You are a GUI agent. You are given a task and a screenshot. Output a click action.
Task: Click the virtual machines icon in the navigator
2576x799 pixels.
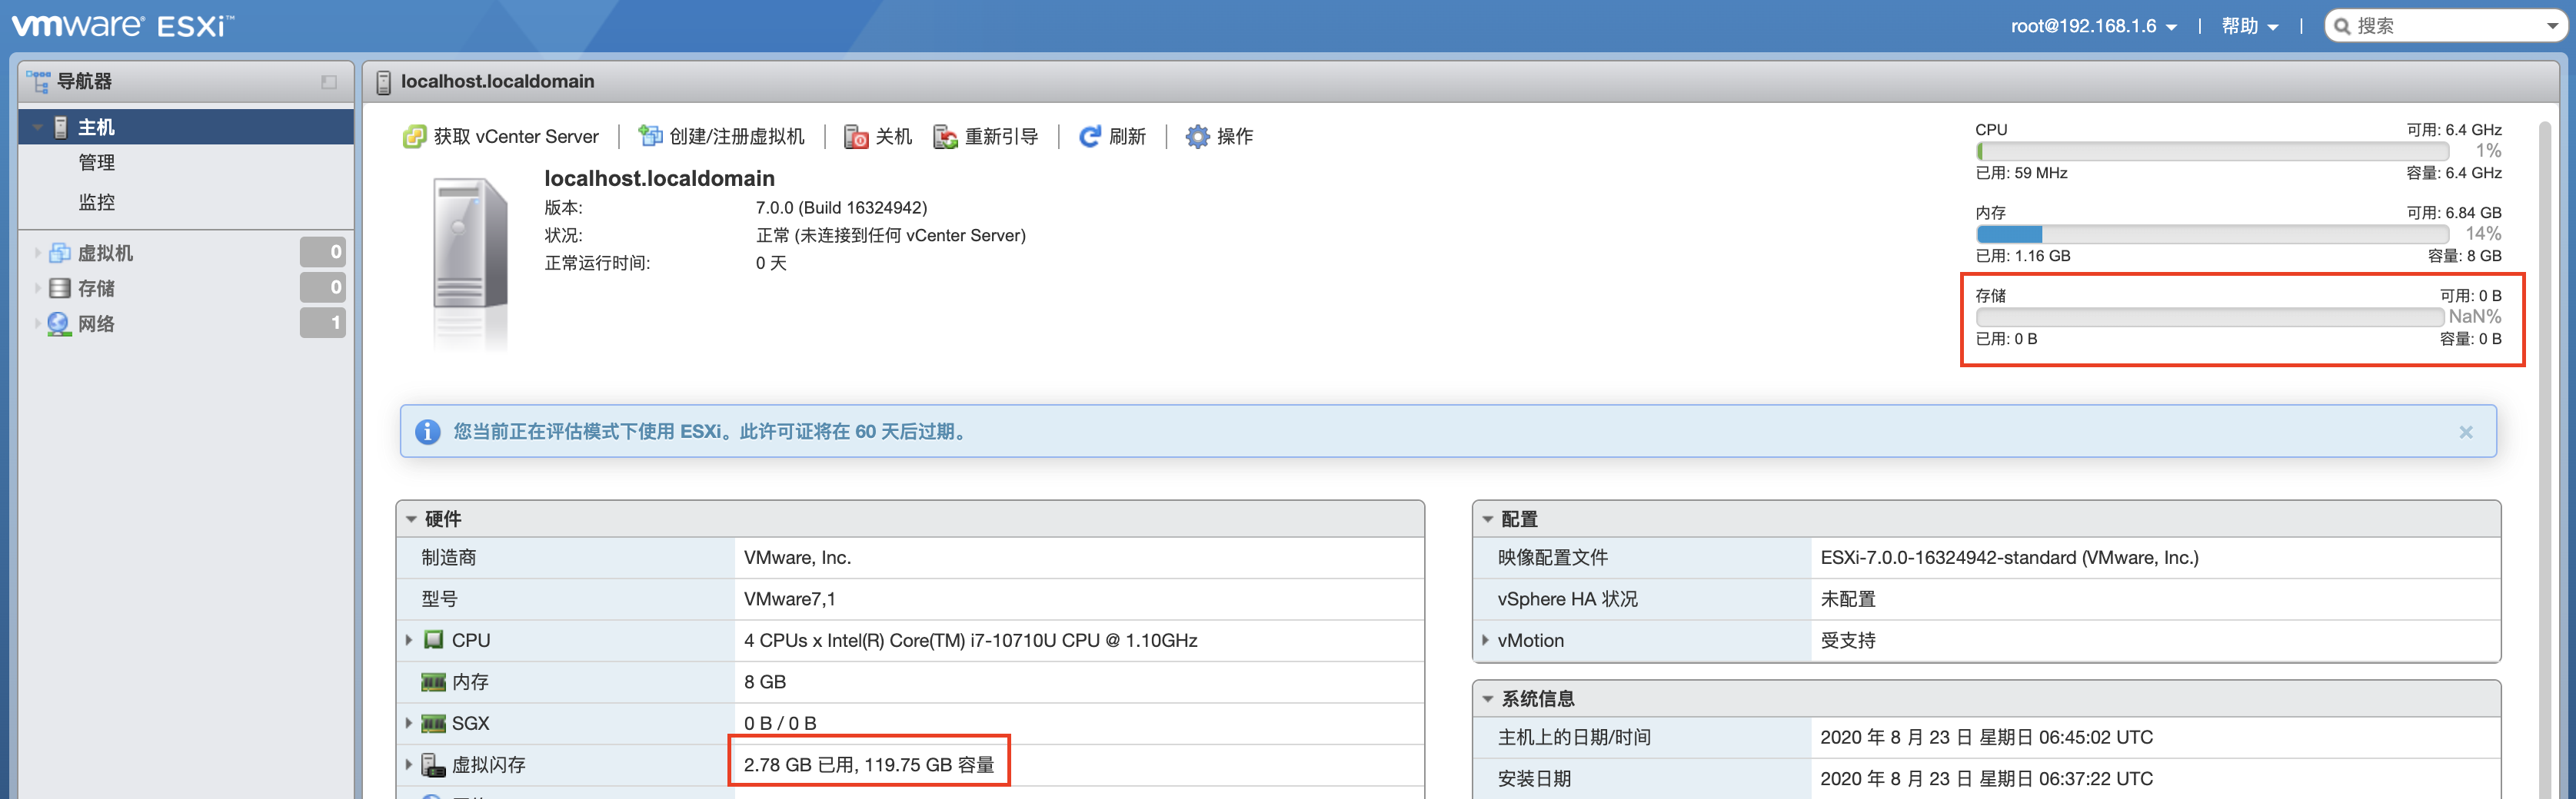[60, 253]
